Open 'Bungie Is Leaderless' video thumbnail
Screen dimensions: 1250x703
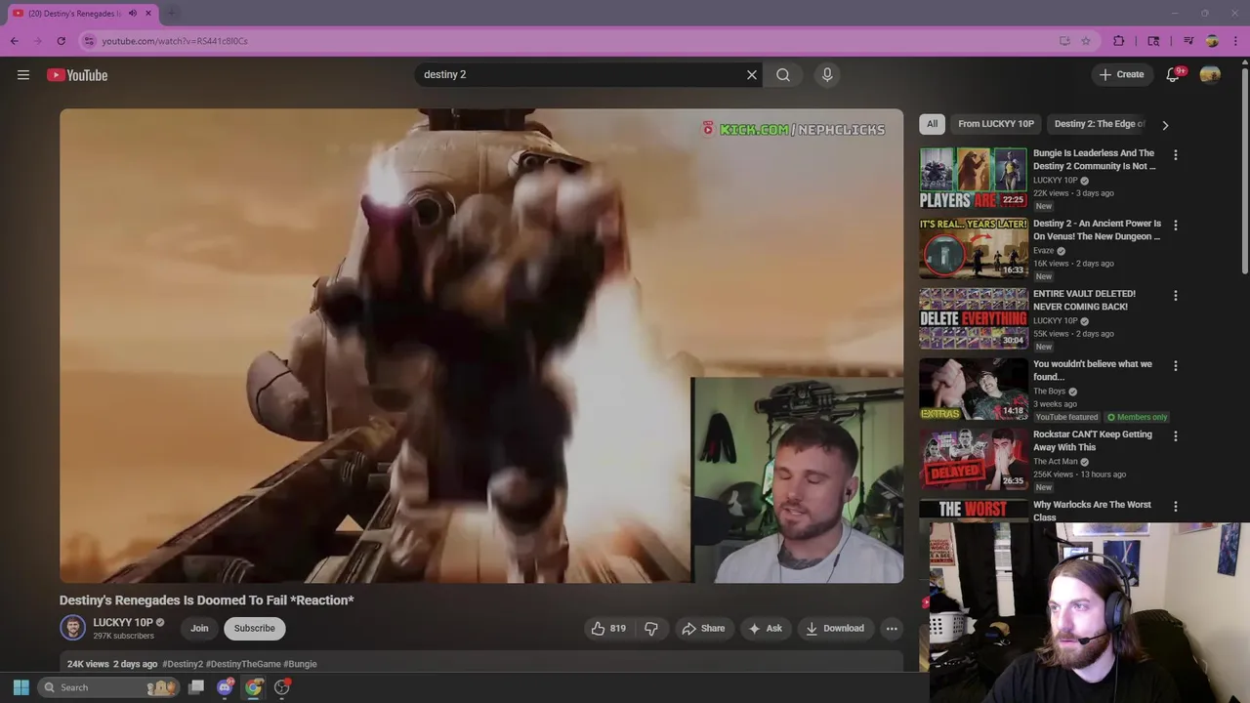coord(973,178)
